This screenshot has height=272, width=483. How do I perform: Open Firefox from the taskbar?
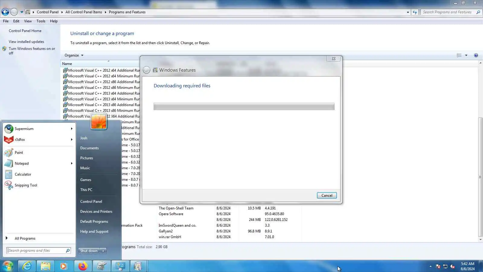(x=83, y=266)
